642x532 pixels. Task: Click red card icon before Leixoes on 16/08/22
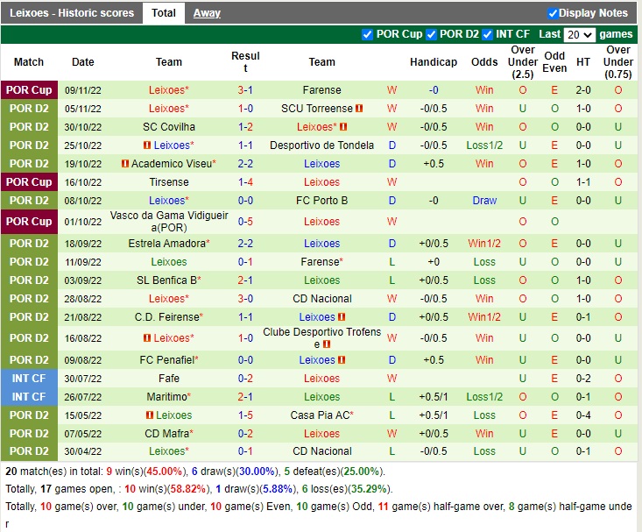147,338
